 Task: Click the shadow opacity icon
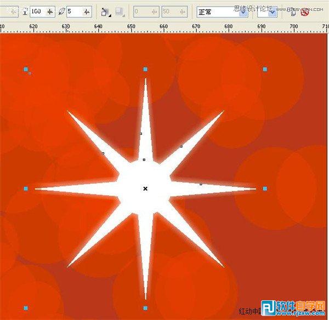(25, 12)
